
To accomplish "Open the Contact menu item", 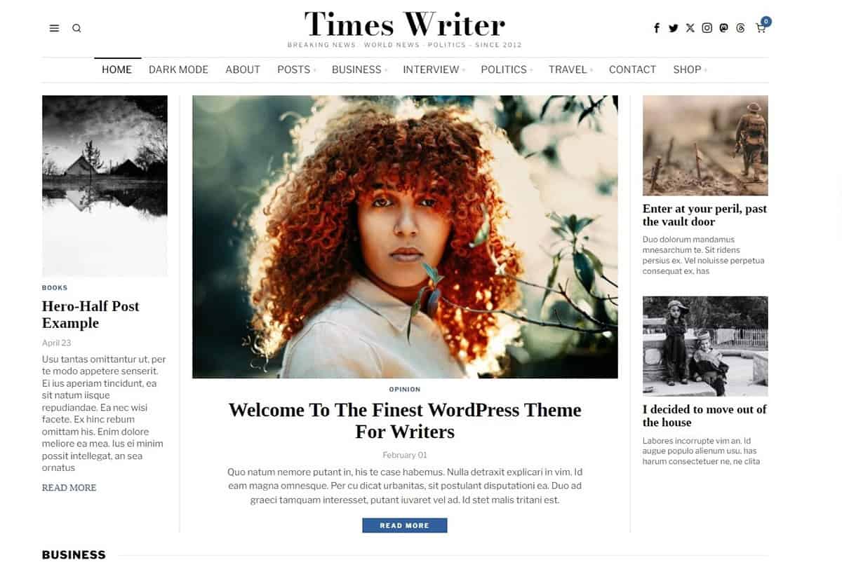I will [x=632, y=69].
